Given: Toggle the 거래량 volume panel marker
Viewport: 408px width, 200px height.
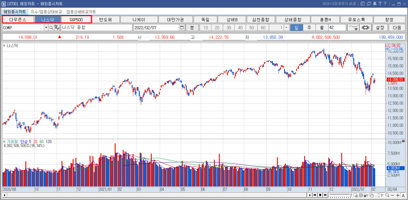Looking at the screenshot, I should click(4, 142).
